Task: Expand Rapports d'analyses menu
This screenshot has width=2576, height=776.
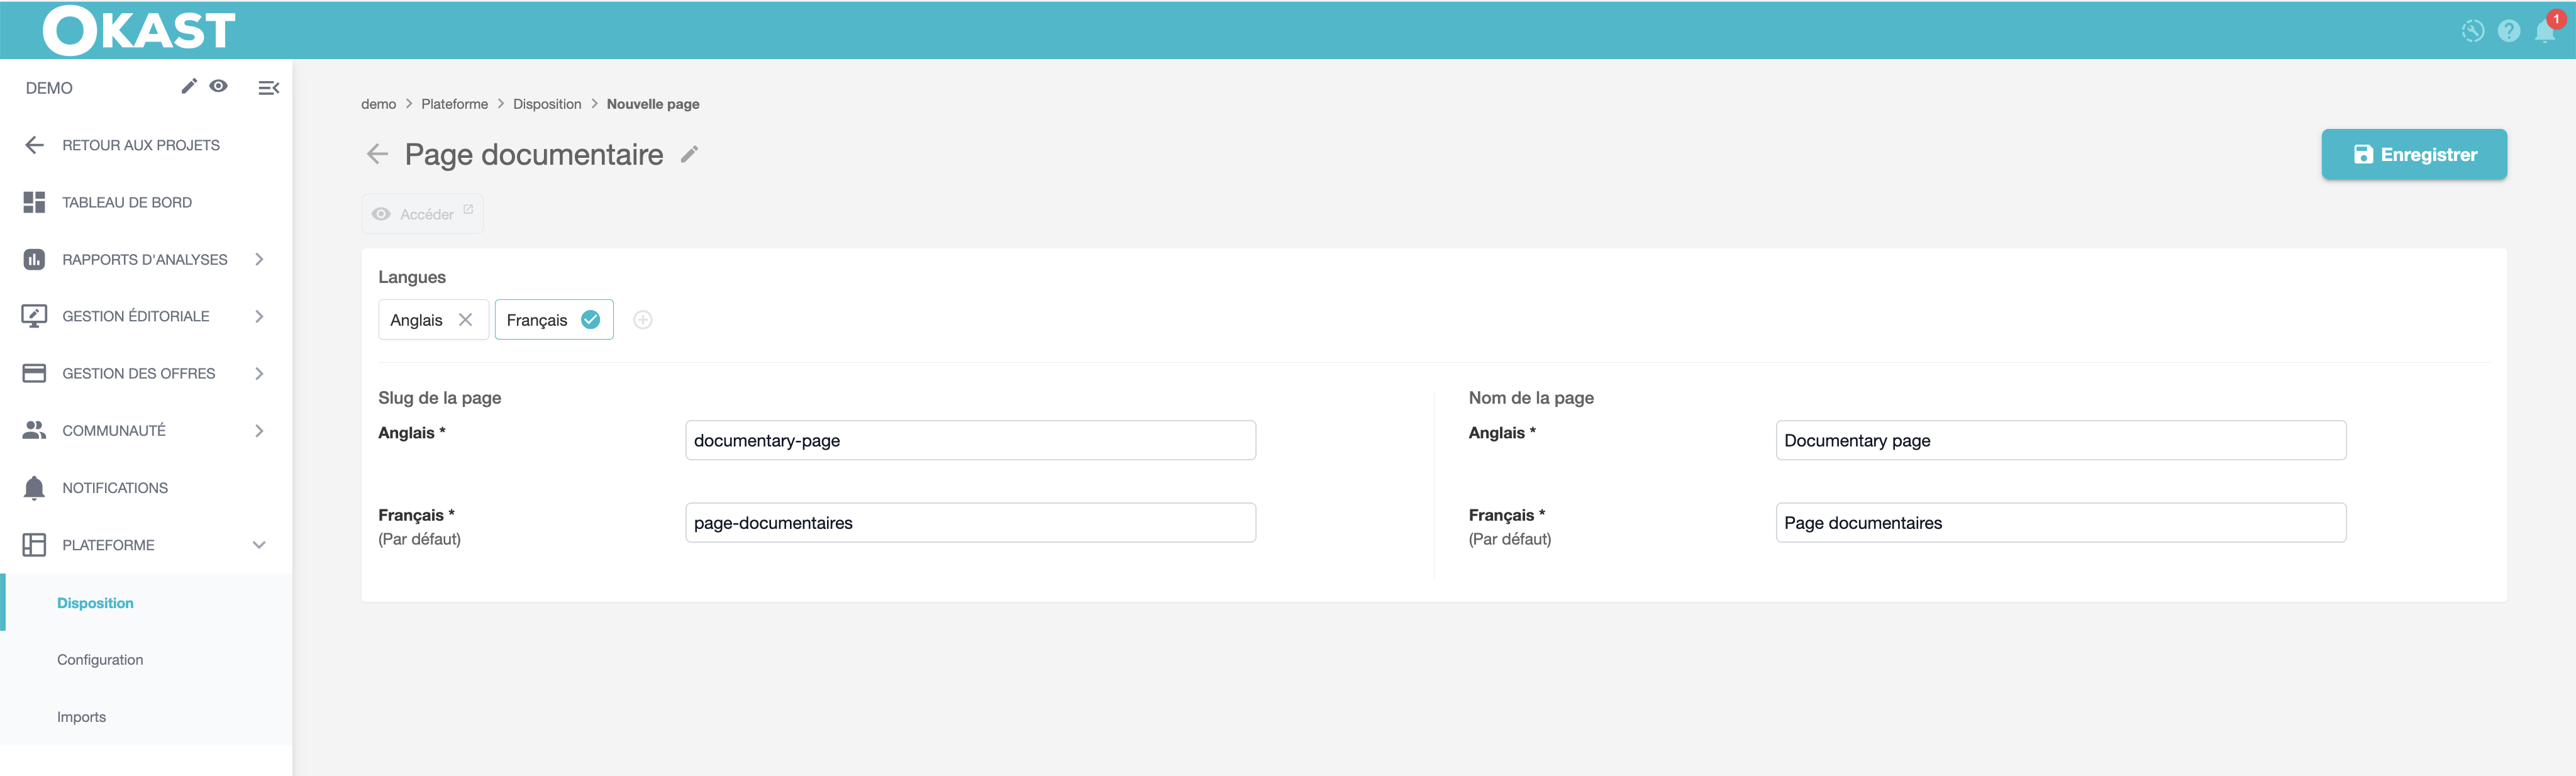Action: 145,259
